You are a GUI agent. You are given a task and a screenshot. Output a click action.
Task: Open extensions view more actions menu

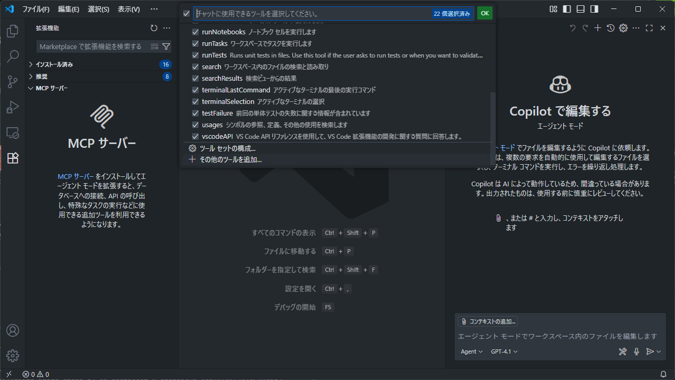point(167,28)
